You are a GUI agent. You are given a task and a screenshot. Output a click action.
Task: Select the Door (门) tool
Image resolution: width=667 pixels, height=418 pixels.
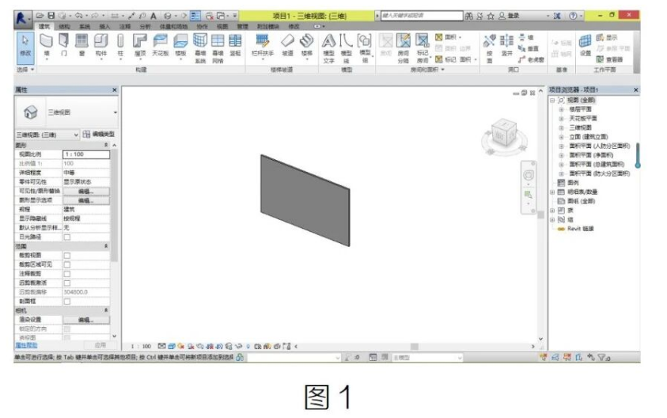tap(63, 45)
